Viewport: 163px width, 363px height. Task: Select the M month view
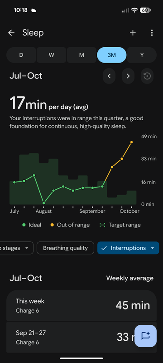[x=81, y=55]
